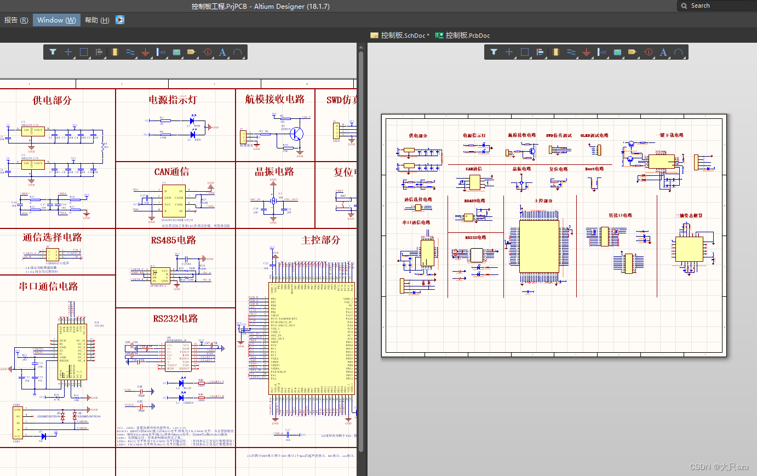The image size is (757, 476).
Task: Click the 串口通信电路 heading in left pane
Action: point(49,286)
